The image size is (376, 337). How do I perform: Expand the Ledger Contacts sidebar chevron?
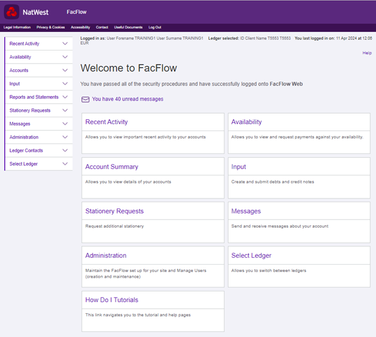point(65,150)
